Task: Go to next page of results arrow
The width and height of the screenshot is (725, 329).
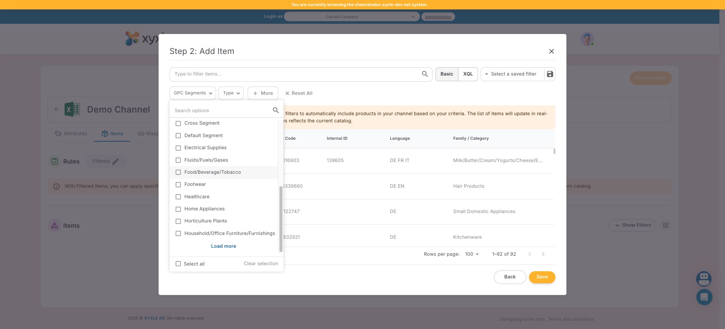Action: click(543, 254)
